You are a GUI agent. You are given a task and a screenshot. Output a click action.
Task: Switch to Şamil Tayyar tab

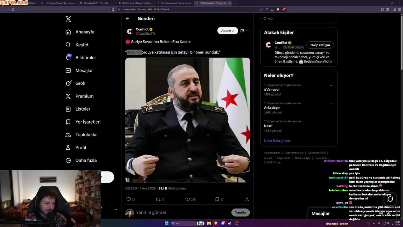(x=59, y=3)
